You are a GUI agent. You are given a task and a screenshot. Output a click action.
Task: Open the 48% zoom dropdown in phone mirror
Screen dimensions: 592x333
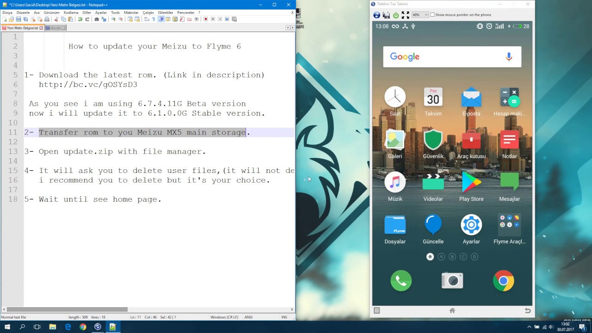420,15
